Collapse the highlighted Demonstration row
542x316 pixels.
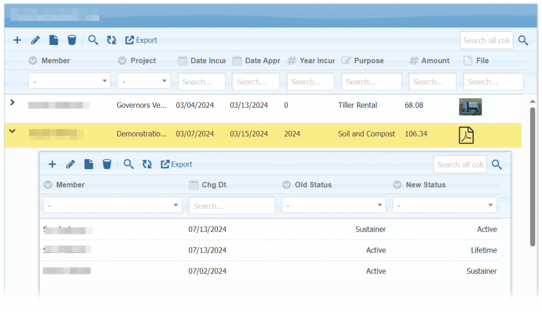[12, 131]
